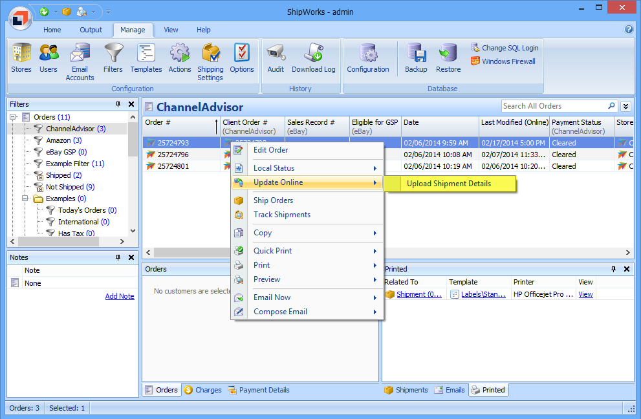Click the Download Log icon
The width and height of the screenshot is (641, 419).
(x=314, y=58)
